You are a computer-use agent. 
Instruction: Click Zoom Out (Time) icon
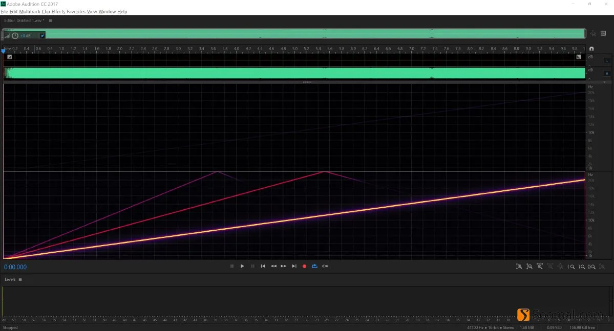[x=550, y=267]
